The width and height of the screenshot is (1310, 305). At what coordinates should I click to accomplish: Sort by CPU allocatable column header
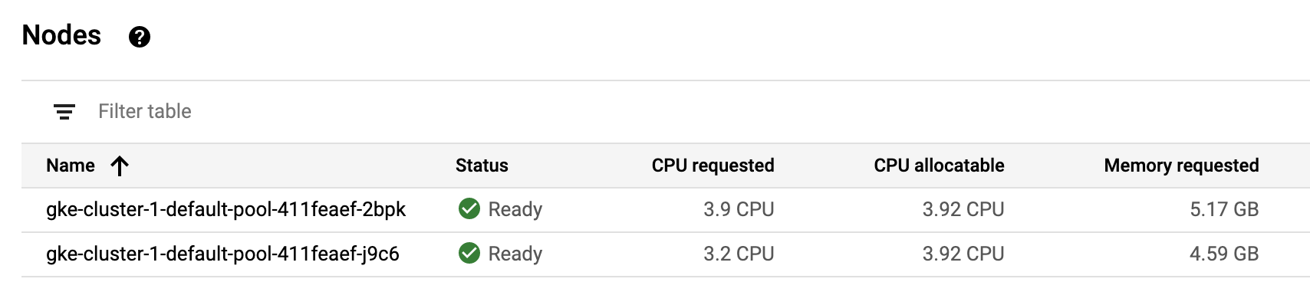click(x=939, y=166)
